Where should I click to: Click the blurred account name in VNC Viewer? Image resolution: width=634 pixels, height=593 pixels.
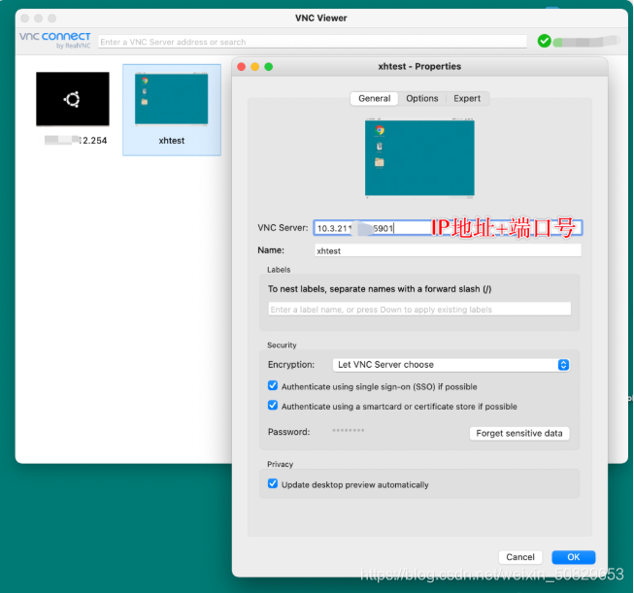(x=586, y=41)
